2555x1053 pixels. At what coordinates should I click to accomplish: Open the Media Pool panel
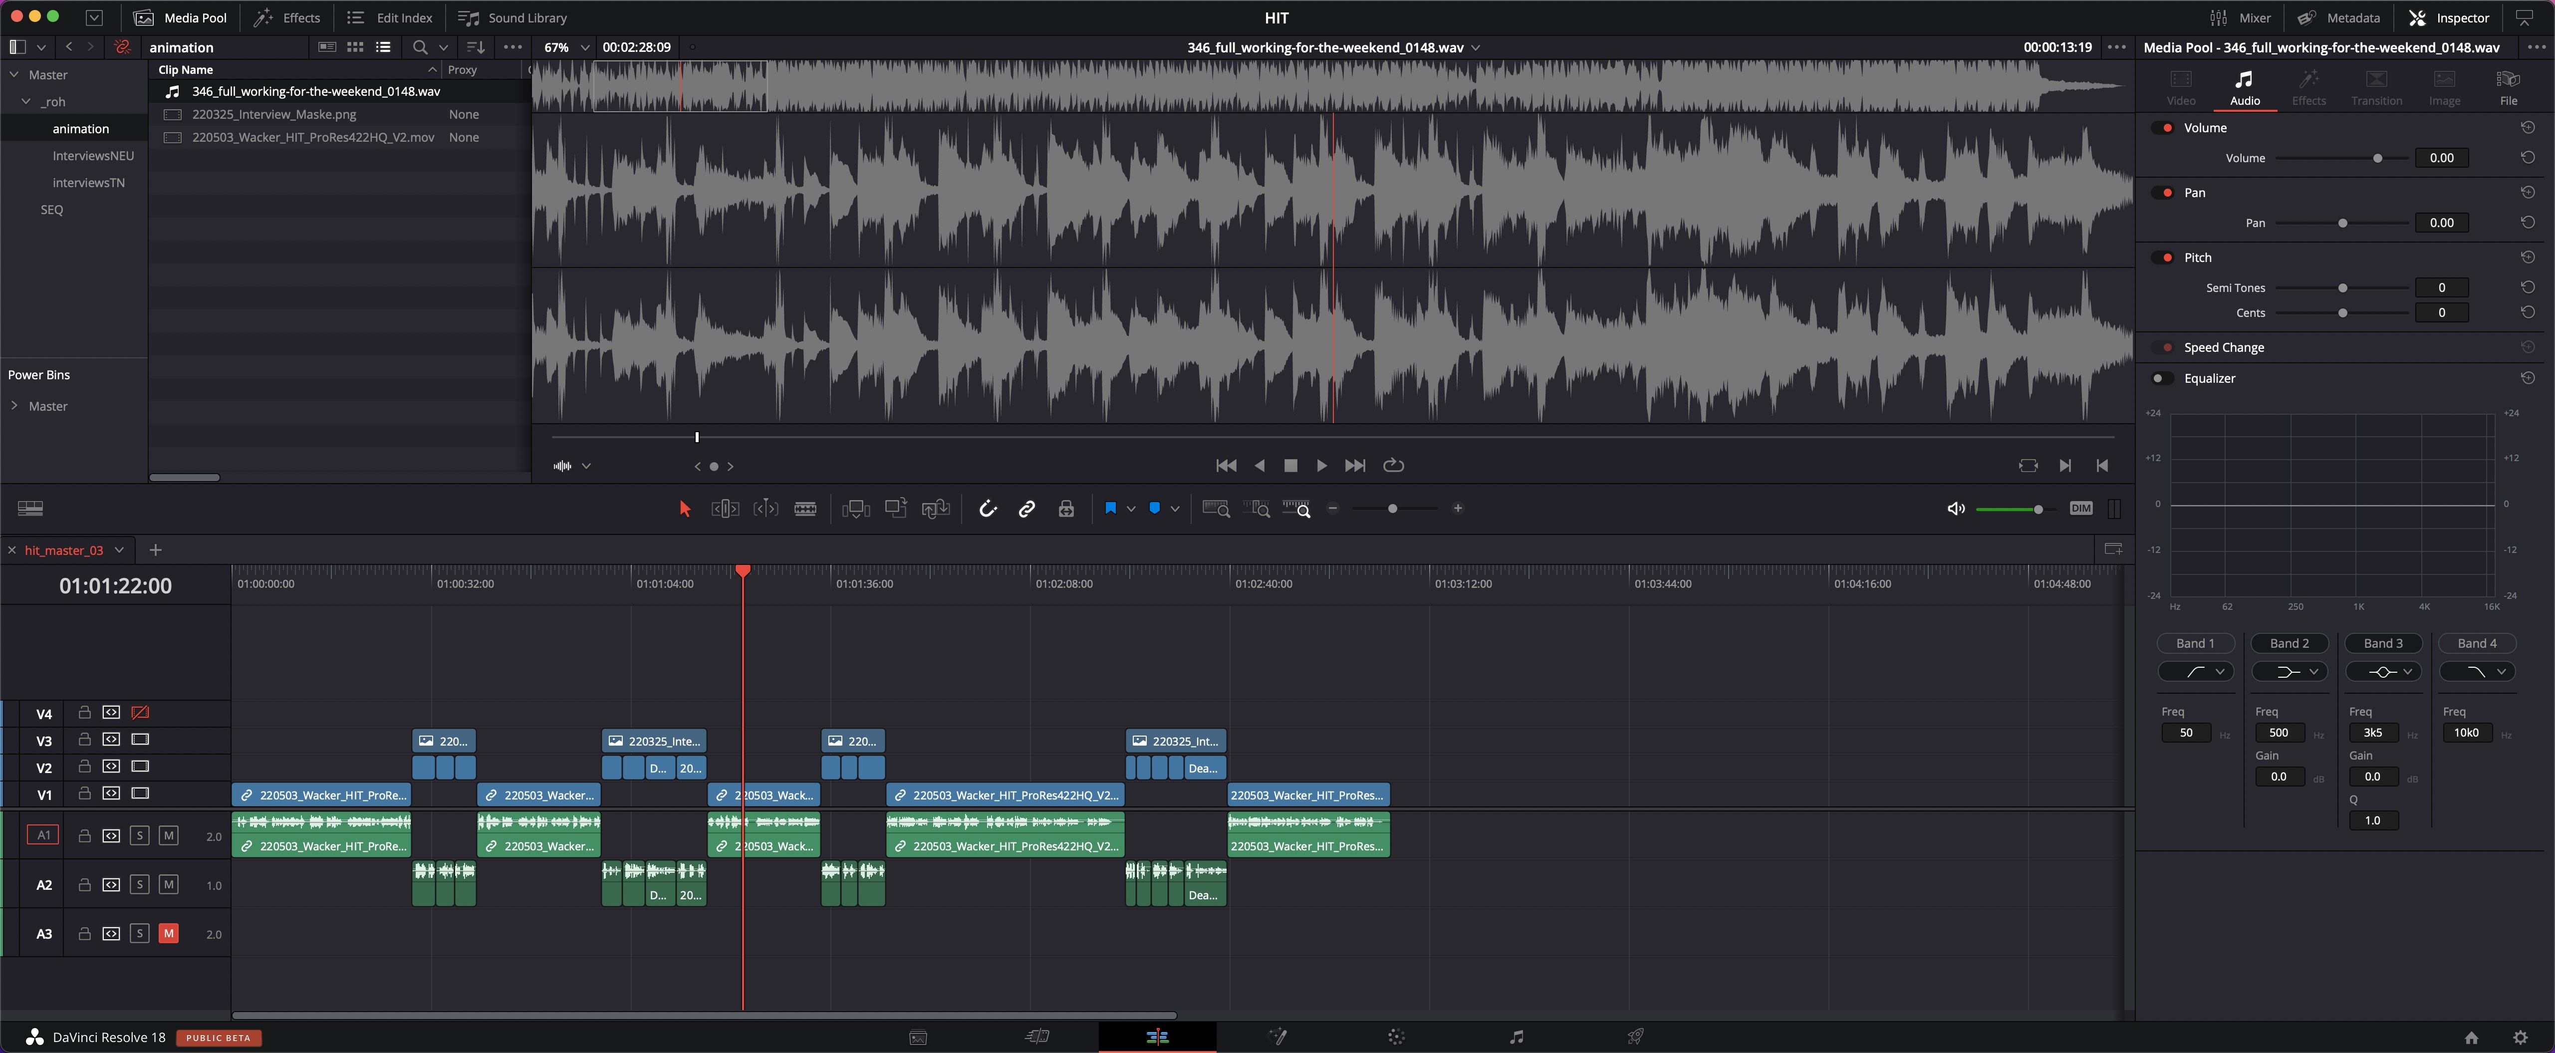(181, 18)
